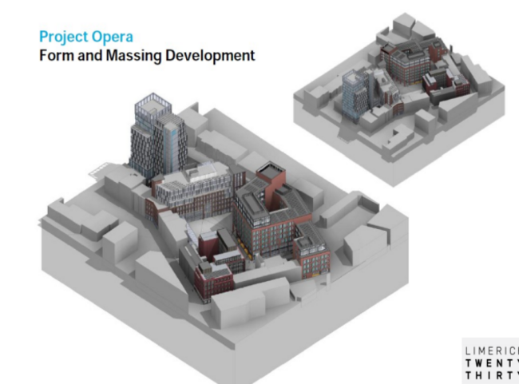519x384 pixels.
Task: Select red-brick central building in the small model
Action: pos(403,64)
